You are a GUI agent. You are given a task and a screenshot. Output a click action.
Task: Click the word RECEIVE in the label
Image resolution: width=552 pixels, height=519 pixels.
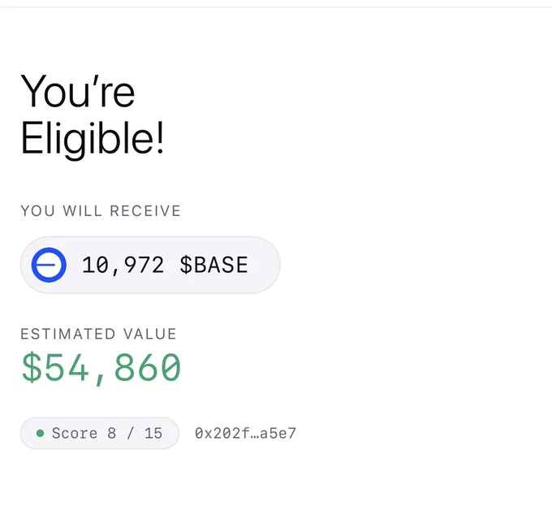click(x=145, y=211)
